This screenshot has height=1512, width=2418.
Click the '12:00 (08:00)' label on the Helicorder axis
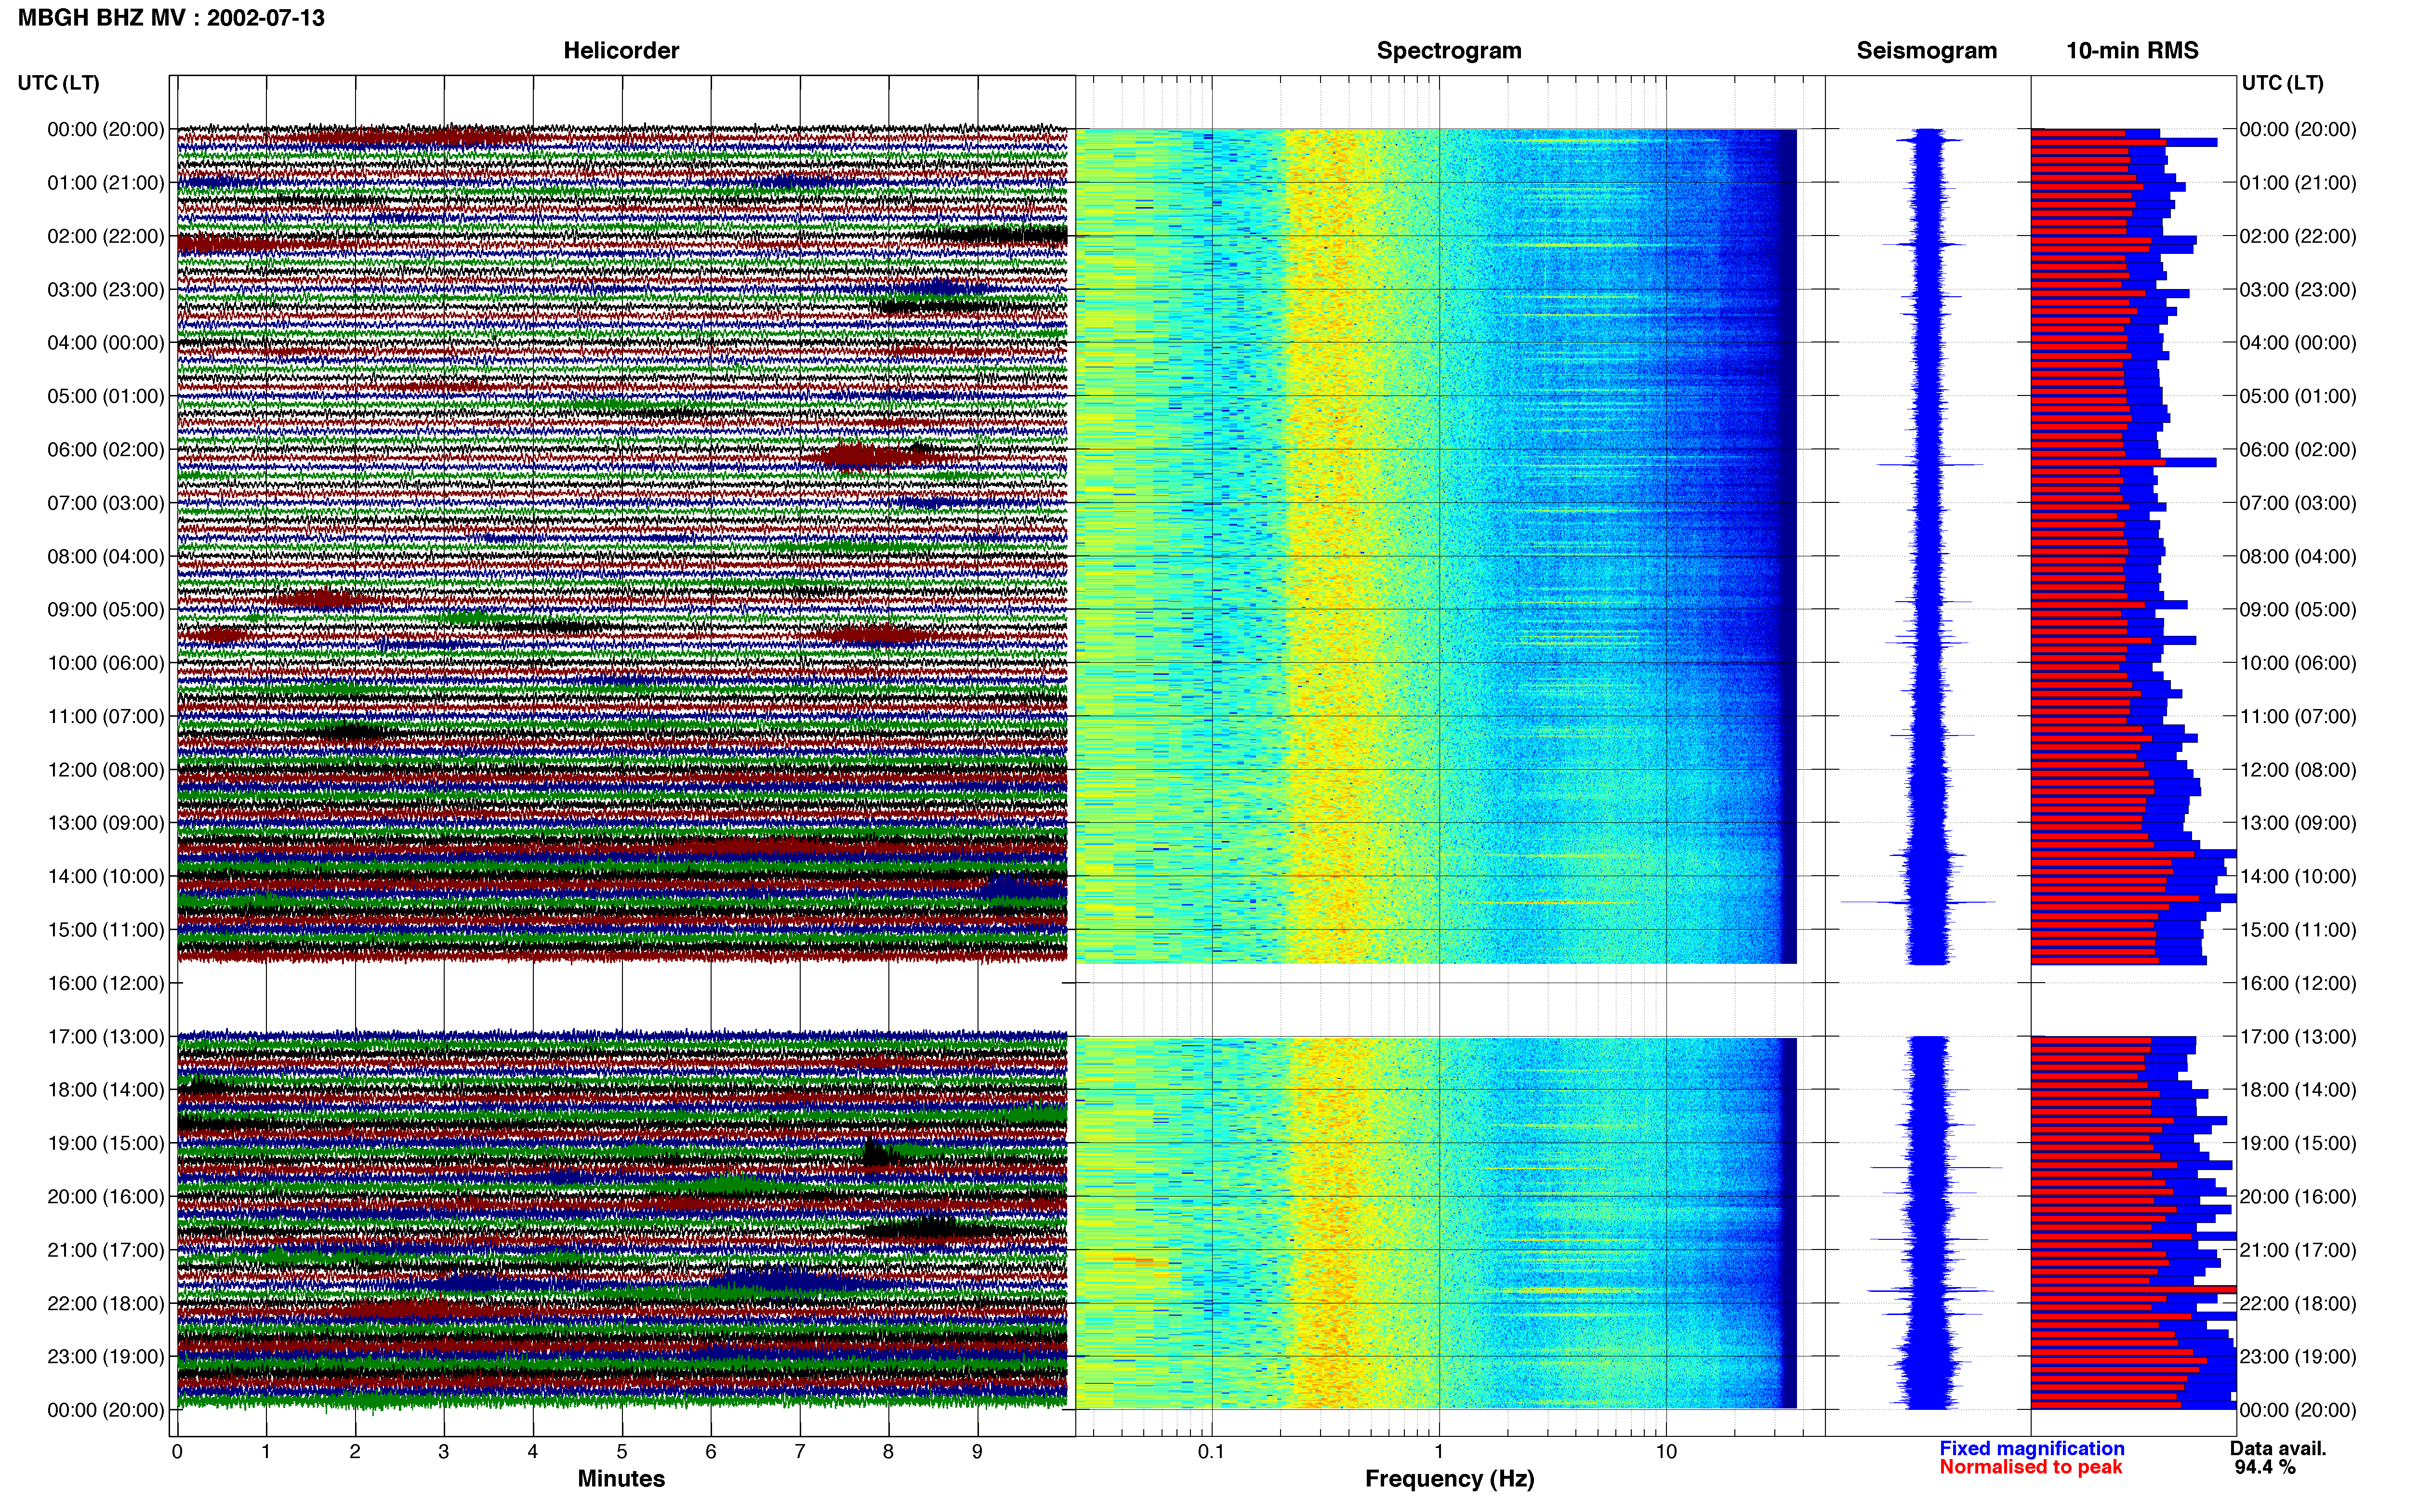click(x=106, y=770)
